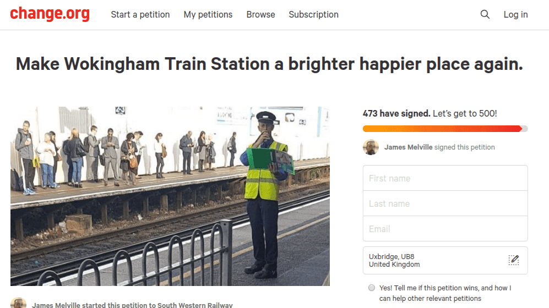Click the petition starter's avatar below photo
This screenshot has width=549, height=308.
tap(18, 303)
